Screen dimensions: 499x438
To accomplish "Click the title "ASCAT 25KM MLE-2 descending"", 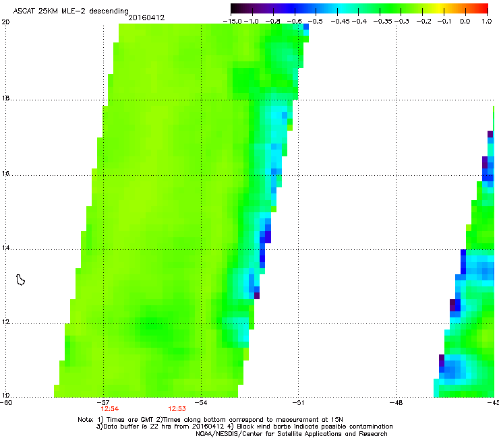I will point(71,11).
